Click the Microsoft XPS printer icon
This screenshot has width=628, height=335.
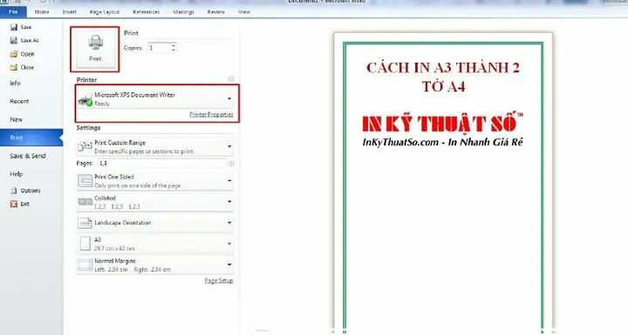pos(85,100)
